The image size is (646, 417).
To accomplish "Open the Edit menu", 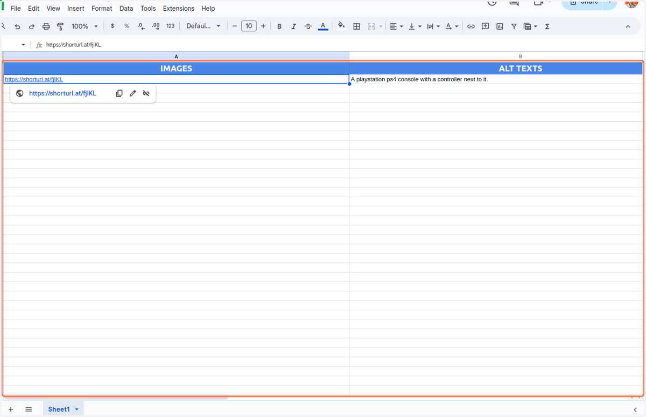I will [33, 9].
